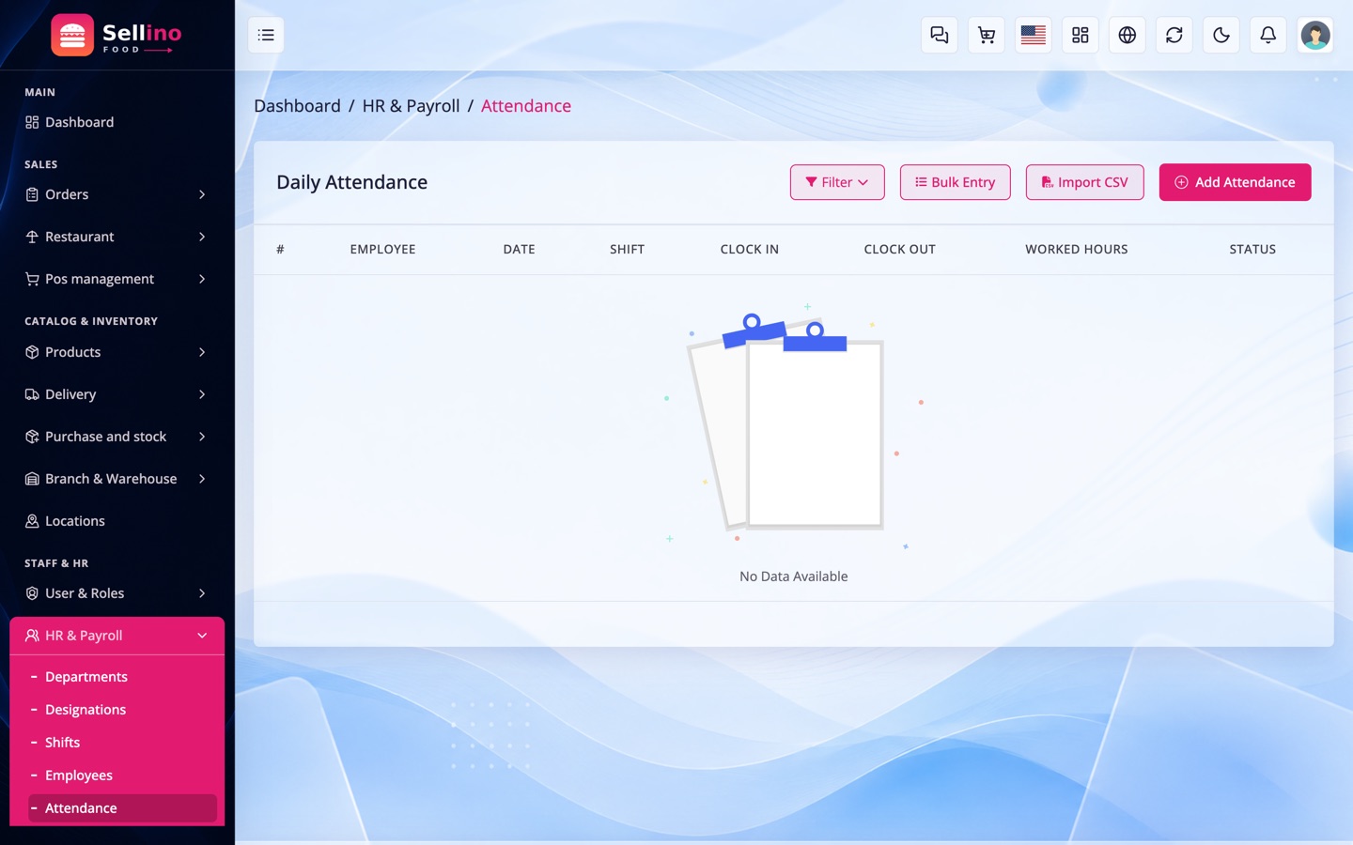1353x845 pixels.
Task: Open Departments submenu item
Action: [122, 677]
